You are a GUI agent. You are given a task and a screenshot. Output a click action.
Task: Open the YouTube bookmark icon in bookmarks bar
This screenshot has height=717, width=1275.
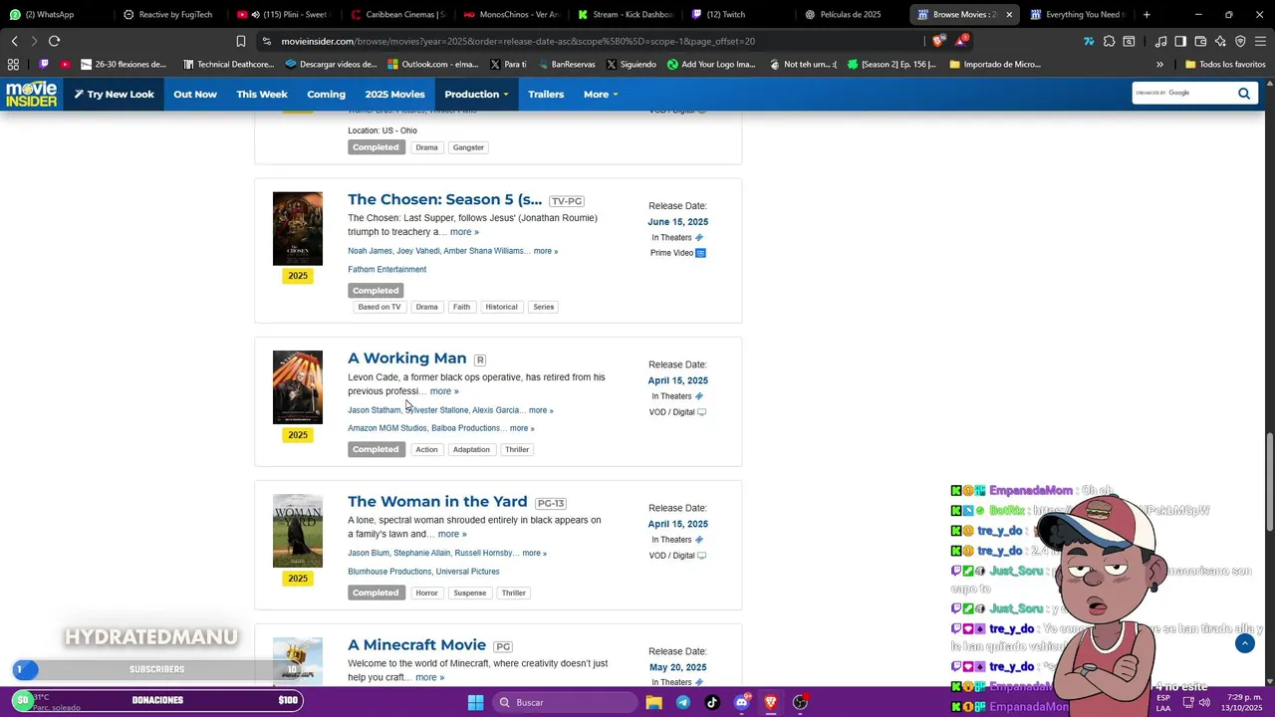pyautogui.click(x=66, y=64)
